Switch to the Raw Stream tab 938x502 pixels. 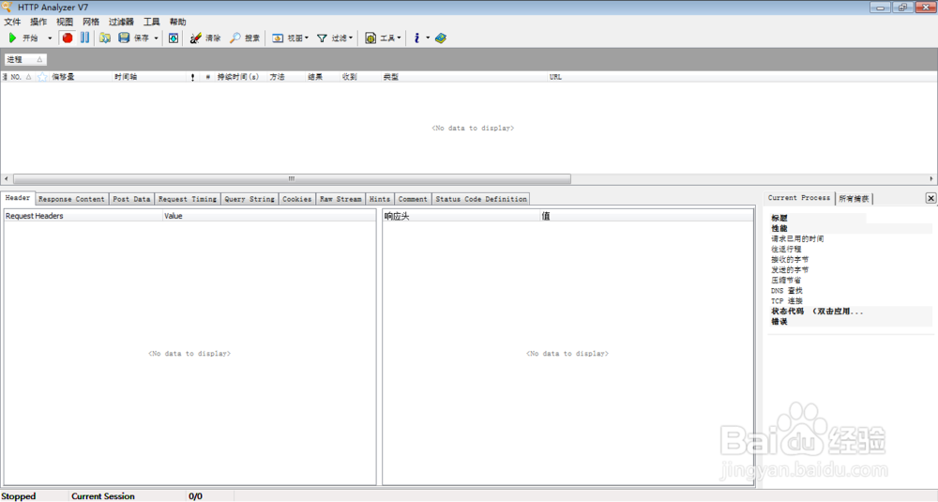341,199
